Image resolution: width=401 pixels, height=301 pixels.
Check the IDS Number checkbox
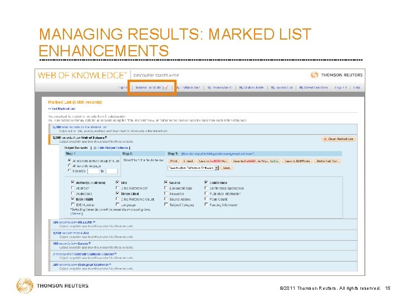coord(73,205)
